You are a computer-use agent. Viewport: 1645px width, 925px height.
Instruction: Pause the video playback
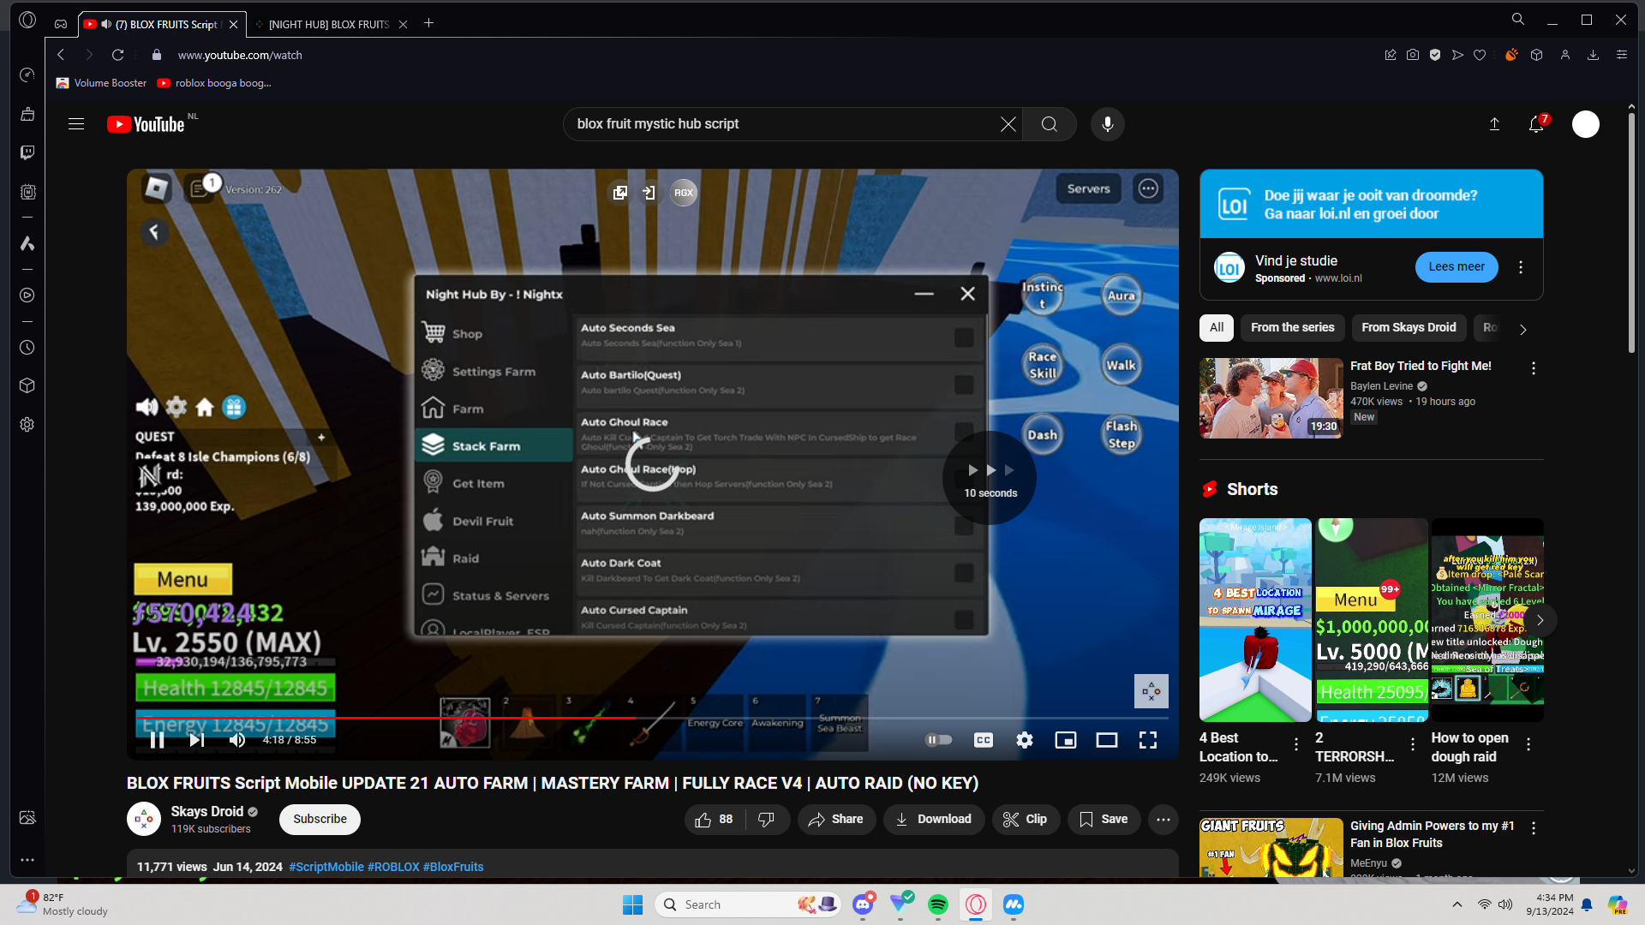157,740
